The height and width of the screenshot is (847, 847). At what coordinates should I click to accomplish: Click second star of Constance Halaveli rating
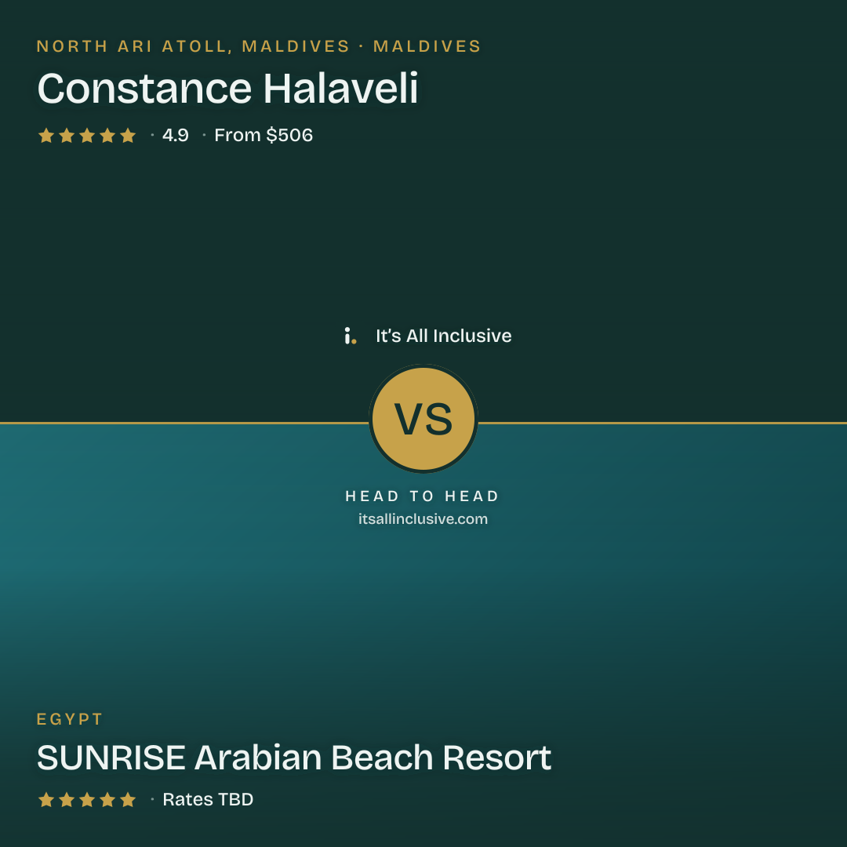67,135
